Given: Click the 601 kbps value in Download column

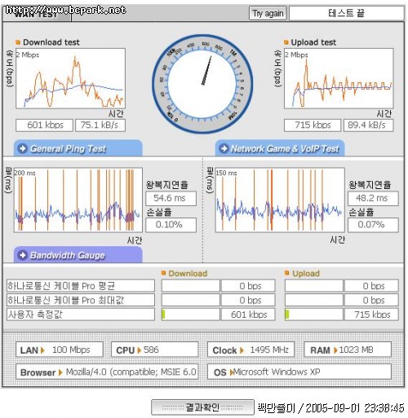Looking at the screenshot, I should (248, 315).
